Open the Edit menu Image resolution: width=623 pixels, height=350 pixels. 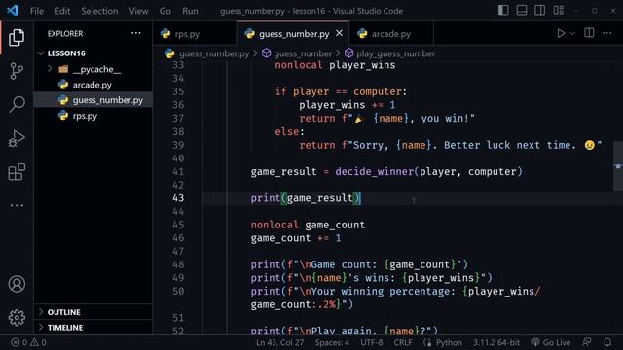(x=62, y=11)
